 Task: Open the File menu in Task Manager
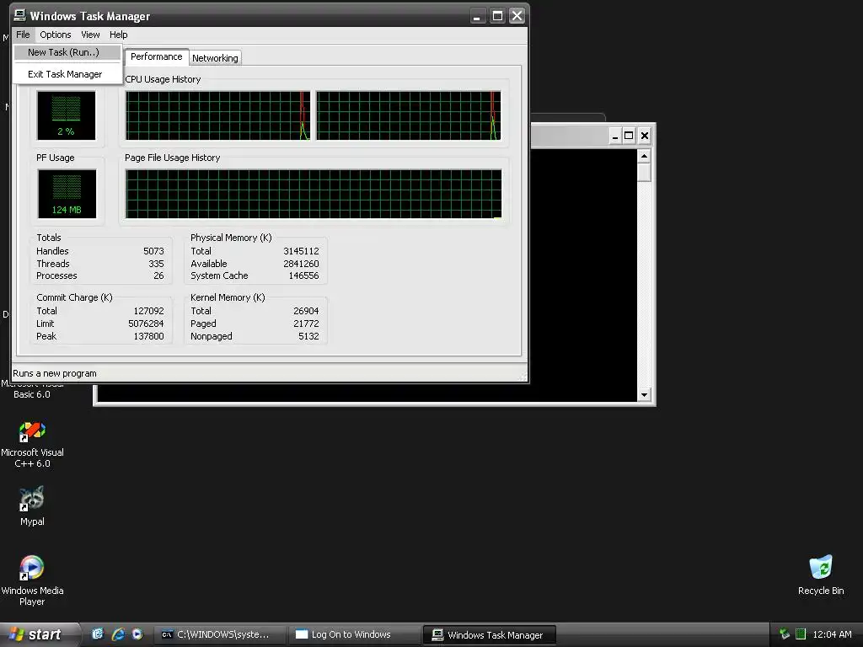pyautogui.click(x=23, y=35)
